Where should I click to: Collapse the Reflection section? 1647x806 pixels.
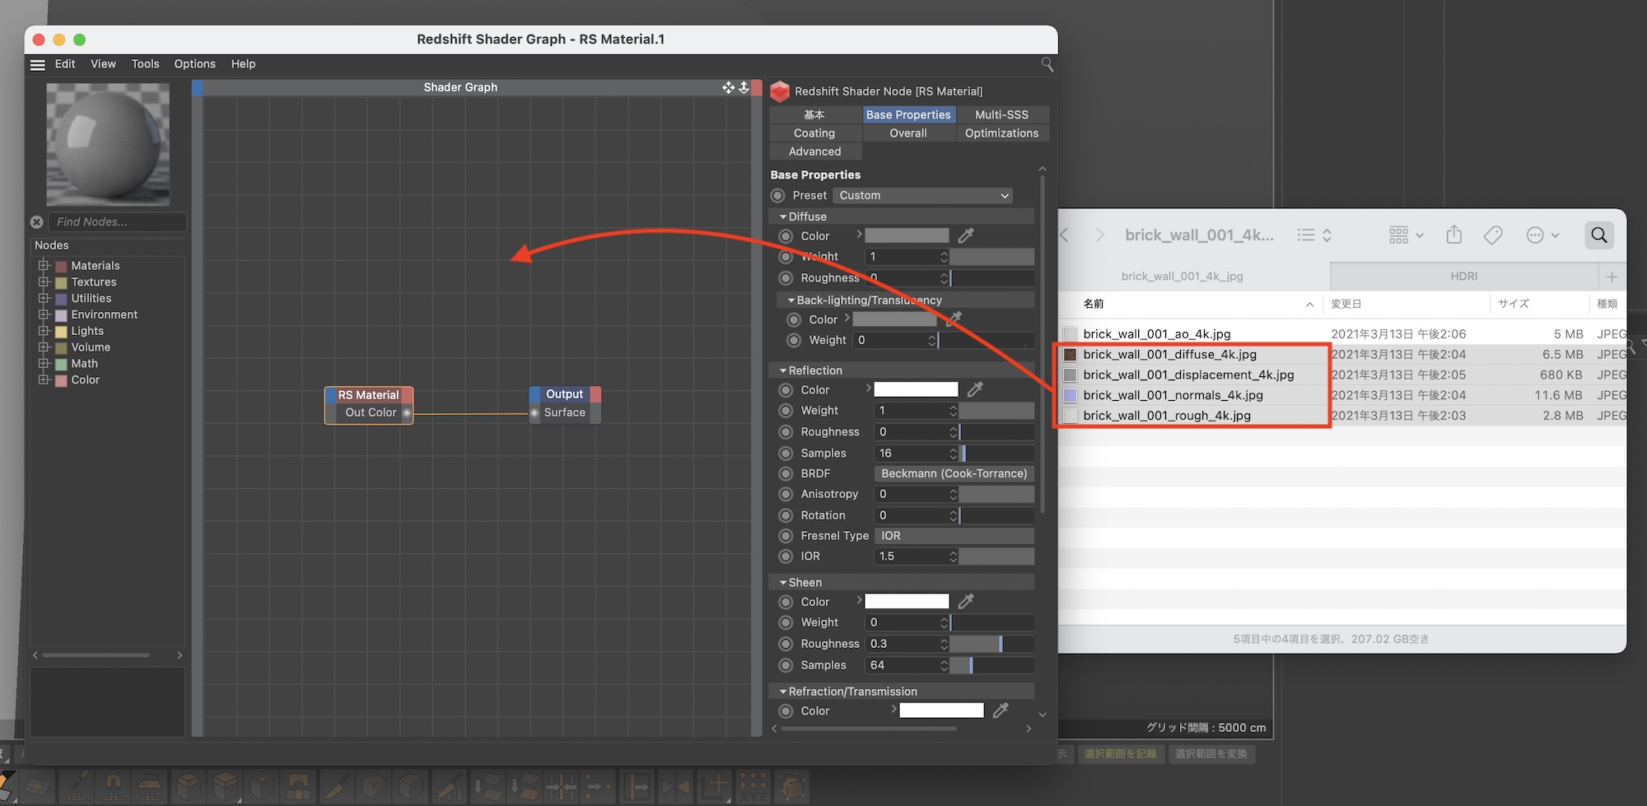(782, 370)
